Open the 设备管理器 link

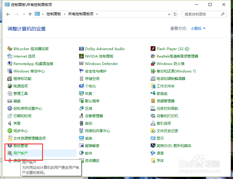pos(94,116)
